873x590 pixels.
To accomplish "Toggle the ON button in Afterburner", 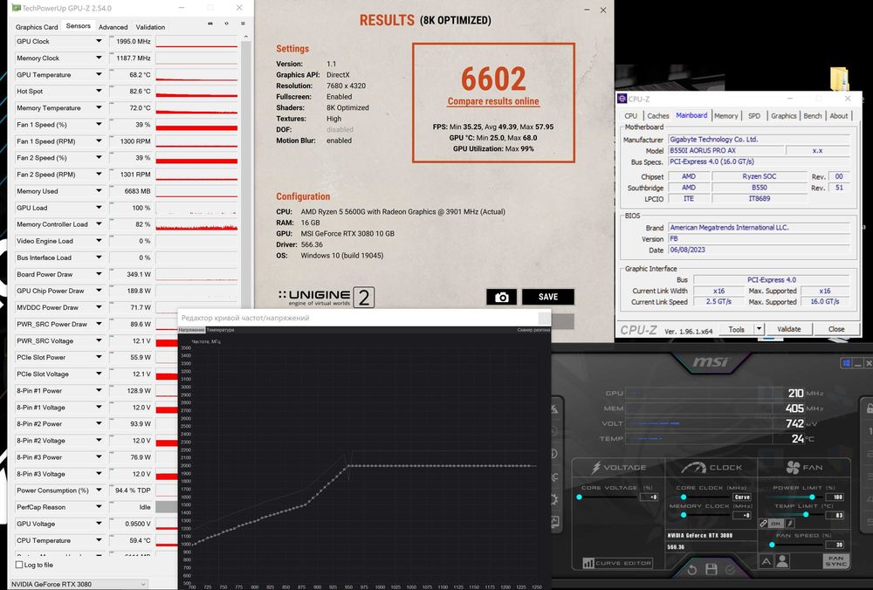I will (x=775, y=523).
